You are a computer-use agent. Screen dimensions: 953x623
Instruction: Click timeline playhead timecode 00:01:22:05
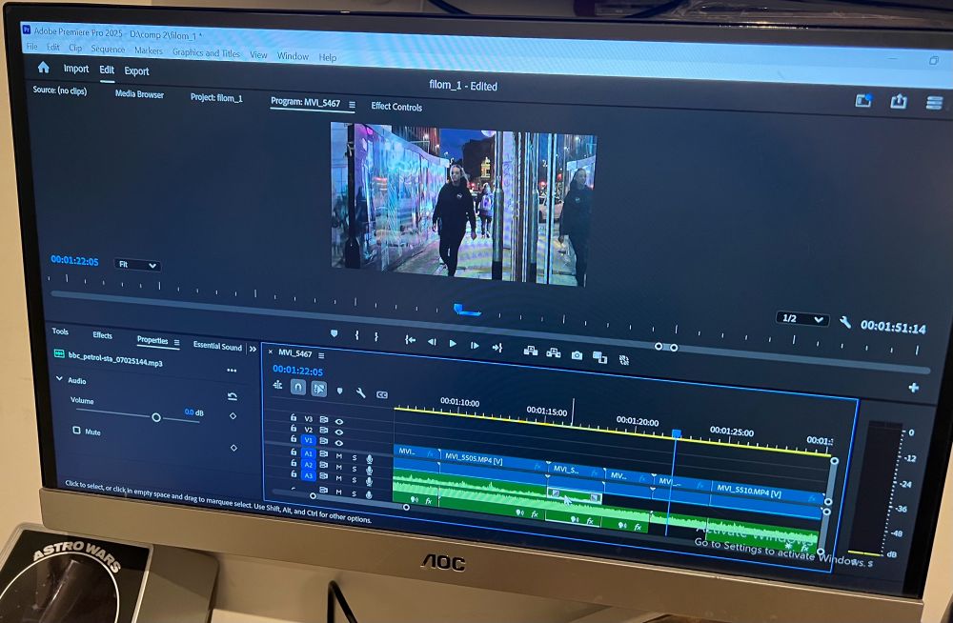coord(297,371)
